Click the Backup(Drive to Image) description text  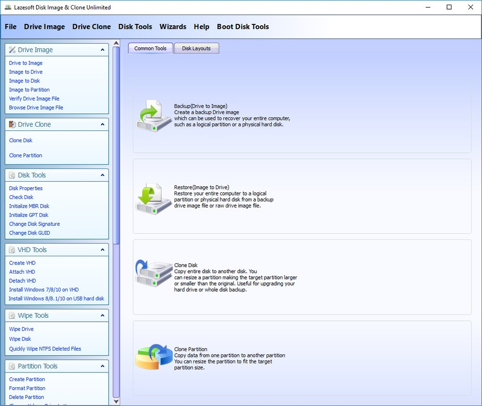coord(232,115)
